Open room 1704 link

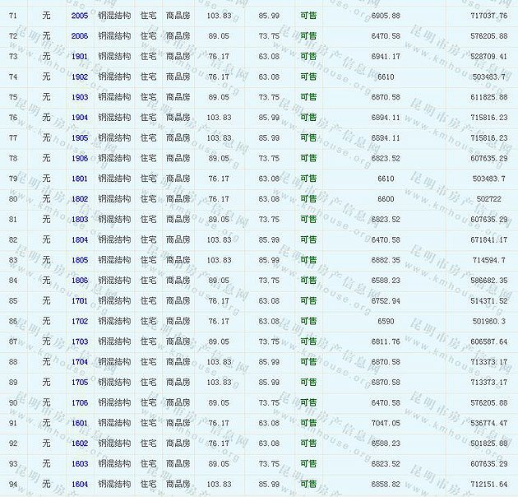[80, 362]
